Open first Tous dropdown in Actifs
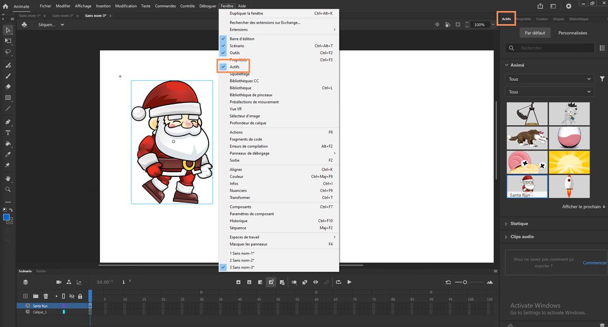This screenshot has width=608, height=327. [x=550, y=79]
